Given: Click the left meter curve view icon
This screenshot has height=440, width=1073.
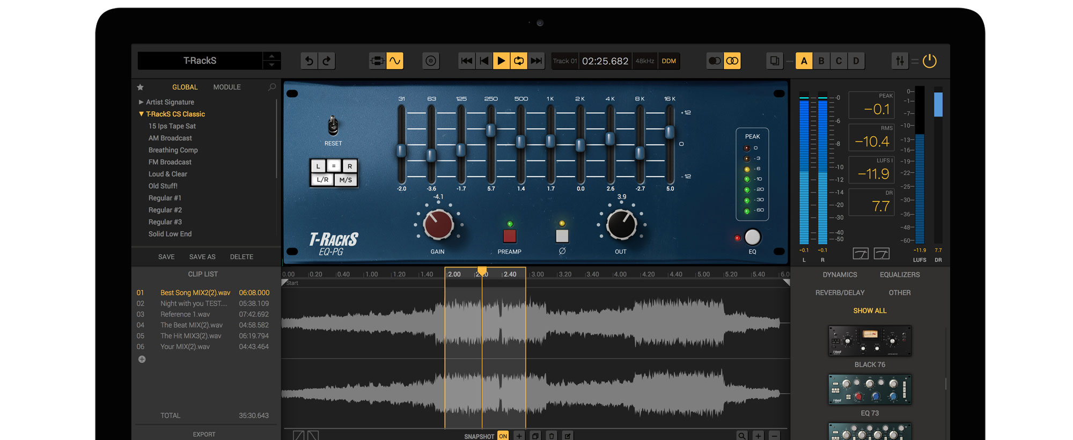Looking at the screenshot, I should (x=861, y=253).
